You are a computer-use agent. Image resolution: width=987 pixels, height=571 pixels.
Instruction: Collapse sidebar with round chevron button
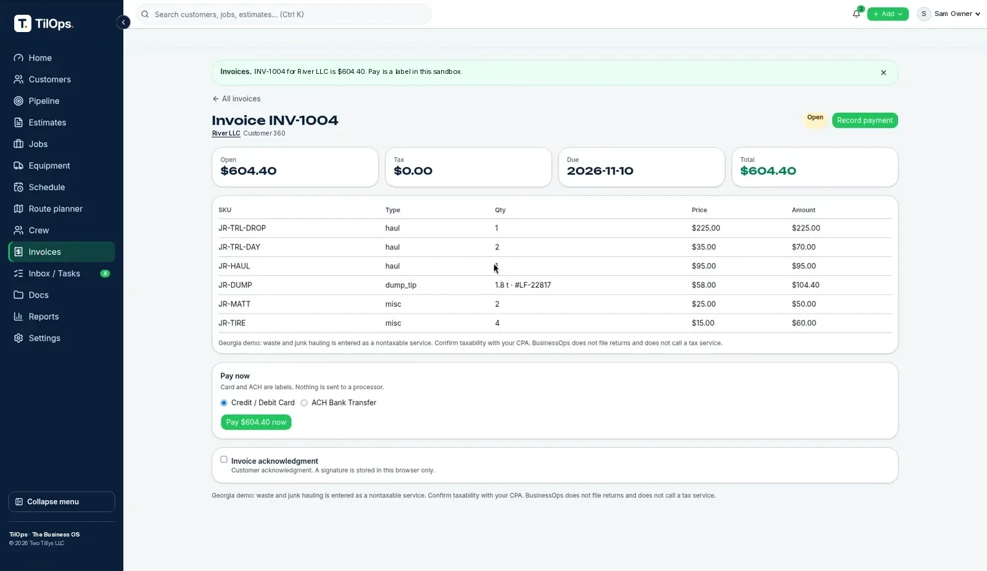point(123,22)
